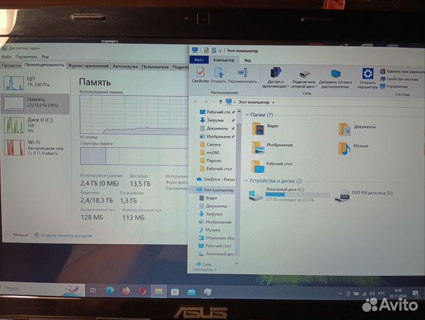This screenshot has width=425, height=320.
Task: Open quick access toolbar dropdown arrow
Action: point(221,51)
